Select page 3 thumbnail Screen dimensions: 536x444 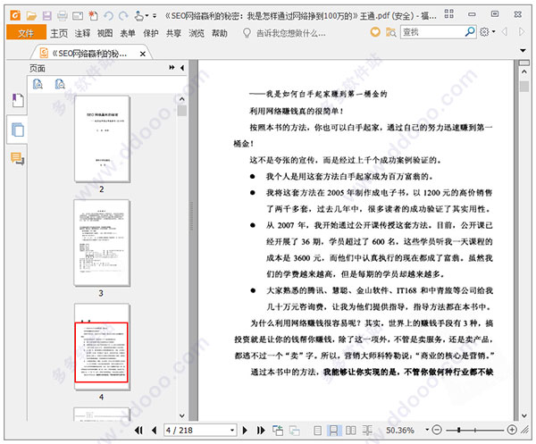(102, 243)
